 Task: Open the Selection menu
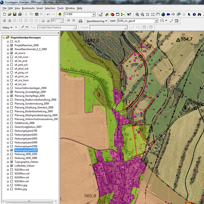tap(50, 8)
